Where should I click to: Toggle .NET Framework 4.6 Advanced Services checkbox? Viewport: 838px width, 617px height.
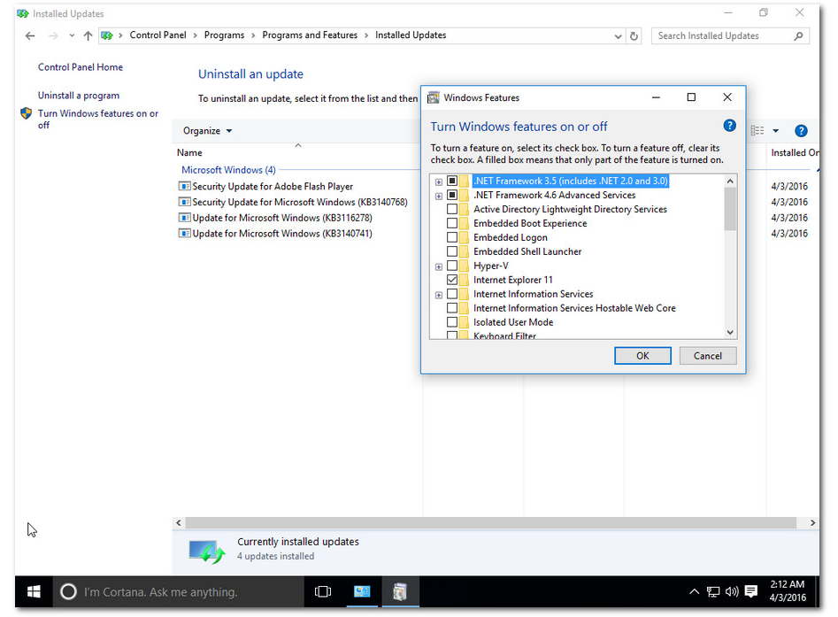[x=452, y=195]
